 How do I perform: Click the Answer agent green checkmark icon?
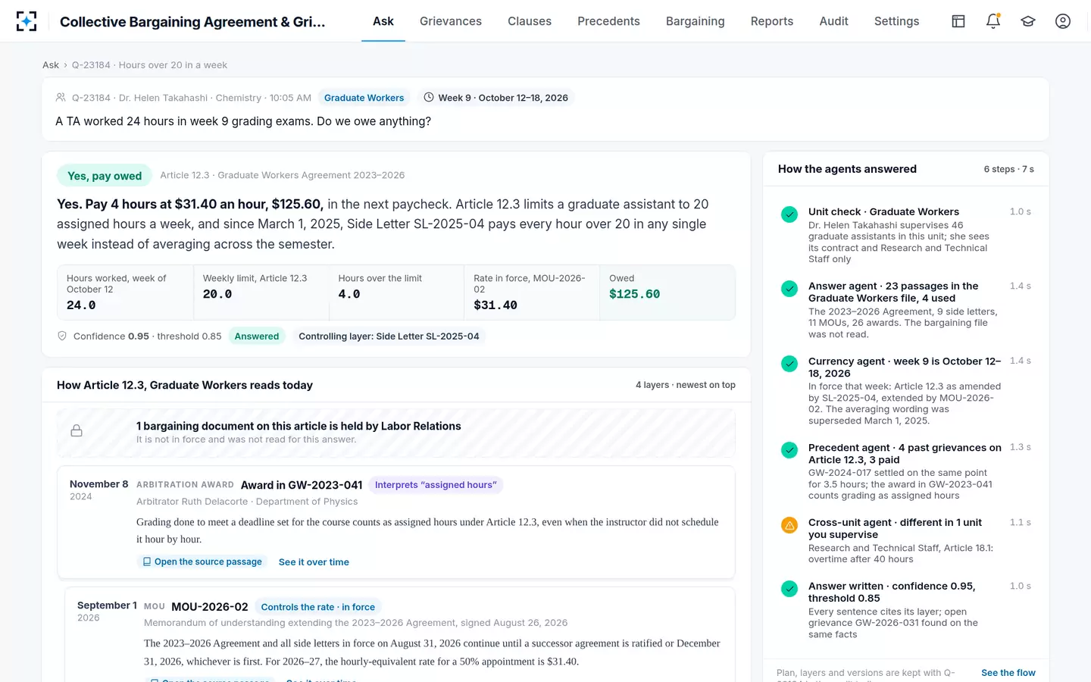point(789,289)
